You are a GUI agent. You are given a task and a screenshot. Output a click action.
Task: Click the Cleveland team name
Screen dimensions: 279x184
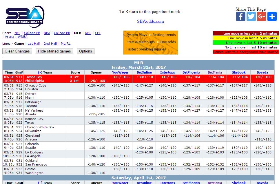(32, 136)
